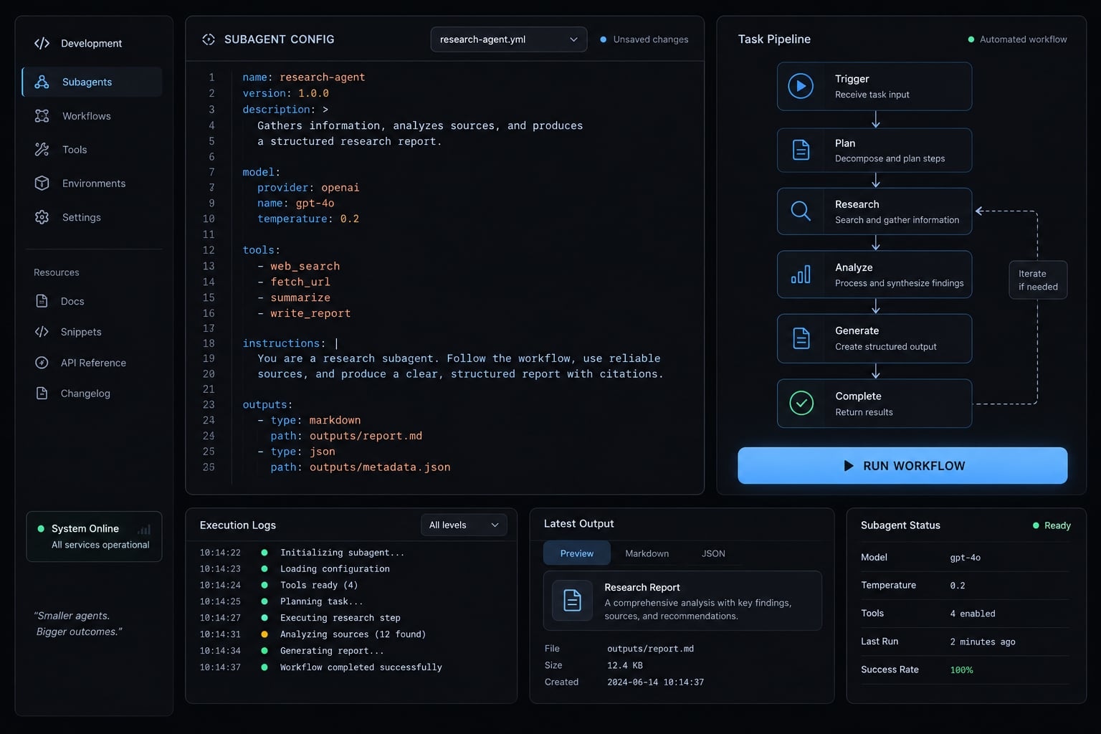Click the 'Analyzing sources (12 found)' log entry
The height and width of the screenshot is (734, 1101).
[353, 634]
